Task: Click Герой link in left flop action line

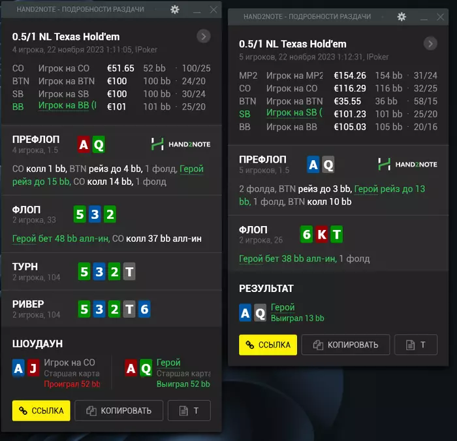Action: click(x=24, y=238)
